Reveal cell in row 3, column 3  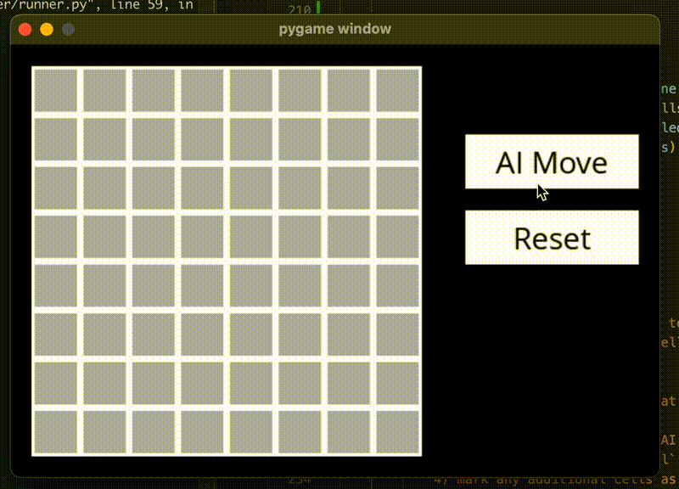(154, 188)
